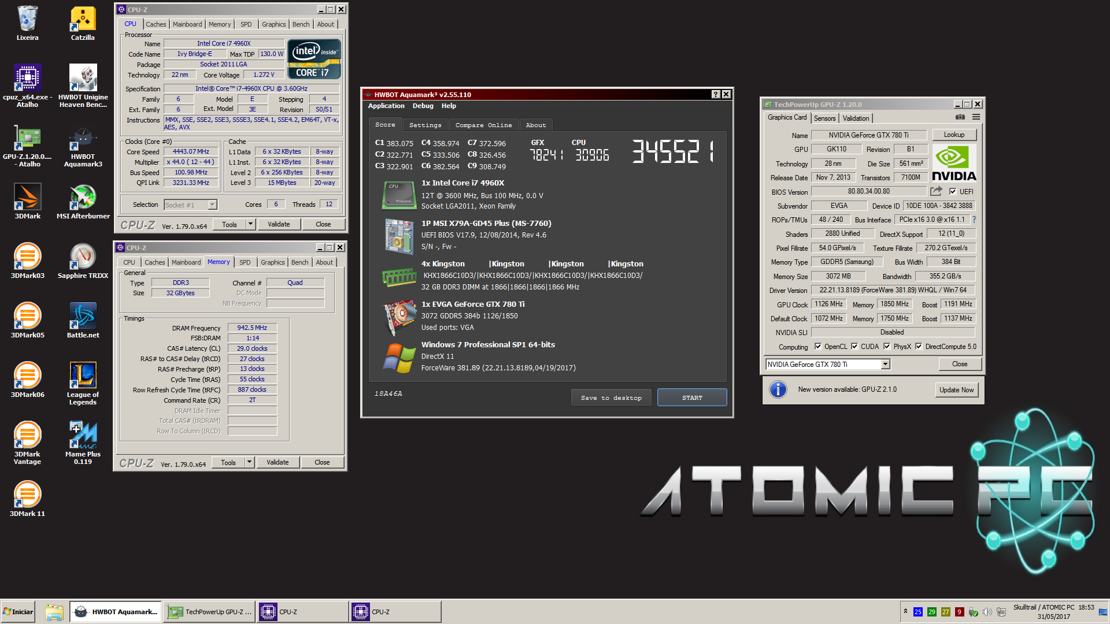Click the Close button in GPU-Z
The height and width of the screenshot is (624, 1110).
click(960, 364)
